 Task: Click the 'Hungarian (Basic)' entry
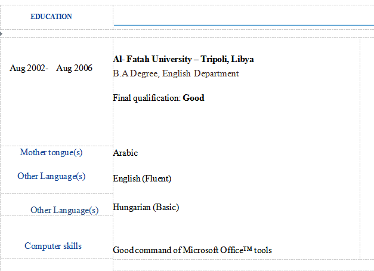[146, 207]
